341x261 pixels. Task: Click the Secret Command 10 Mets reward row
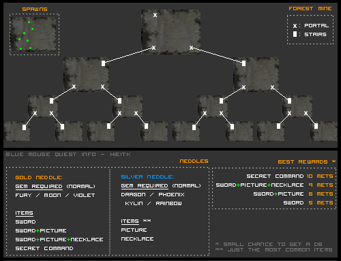pos(290,176)
